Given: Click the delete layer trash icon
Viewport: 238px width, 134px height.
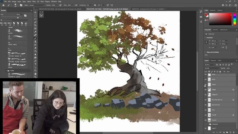Looking at the screenshot, I should [234, 133].
